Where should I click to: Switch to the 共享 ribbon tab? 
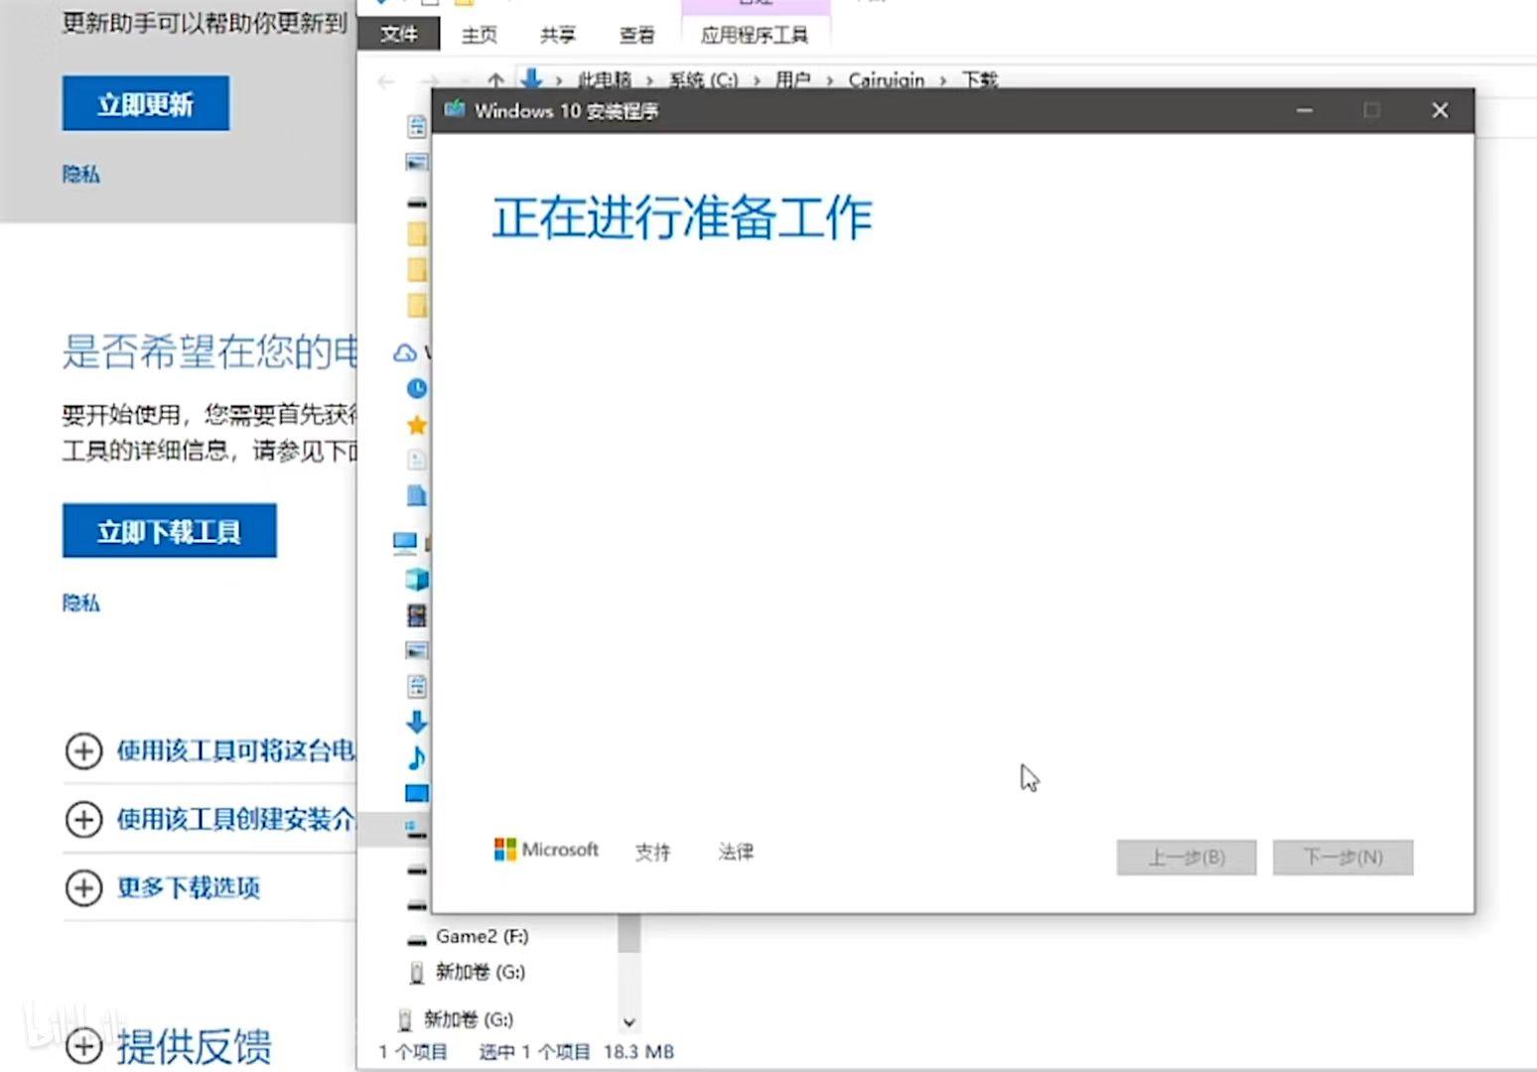tap(558, 35)
